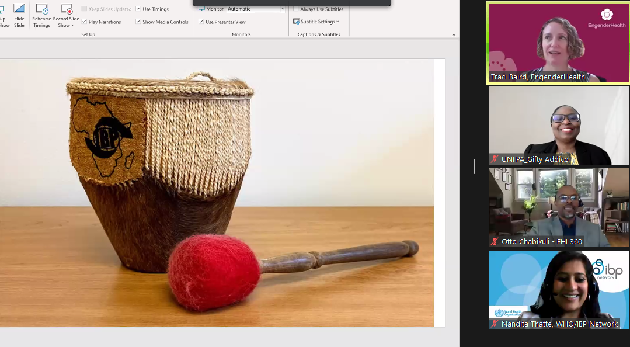Screen dimensions: 630x347
Task: Click the Hide Slide icon
Action: [19, 9]
